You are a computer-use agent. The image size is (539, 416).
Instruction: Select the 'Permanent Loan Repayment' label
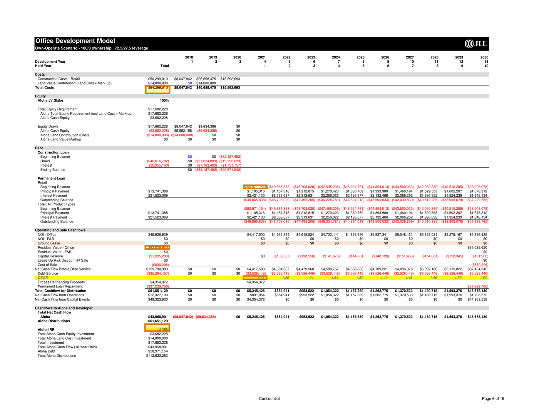tap(60, 286)
